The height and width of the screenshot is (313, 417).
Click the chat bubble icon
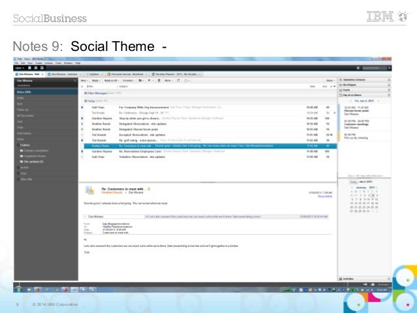point(186,80)
